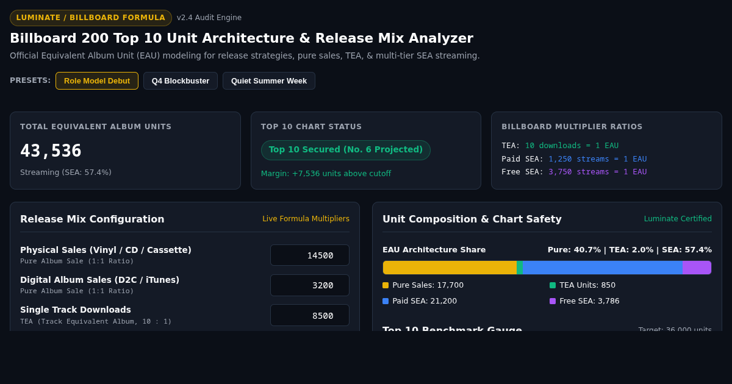732x384 pixels.
Task: Click the Top 10 Chart Status card title
Action: pyautogui.click(x=312, y=127)
